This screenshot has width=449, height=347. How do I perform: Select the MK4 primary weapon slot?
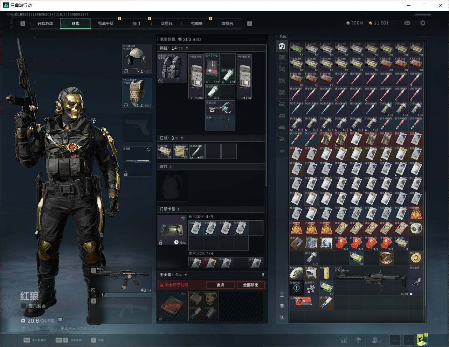(121, 280)
